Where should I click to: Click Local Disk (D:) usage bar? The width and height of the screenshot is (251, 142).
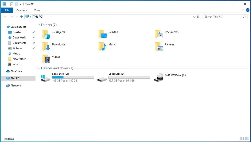129,77
